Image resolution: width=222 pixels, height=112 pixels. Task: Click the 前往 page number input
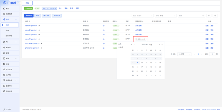212,54
